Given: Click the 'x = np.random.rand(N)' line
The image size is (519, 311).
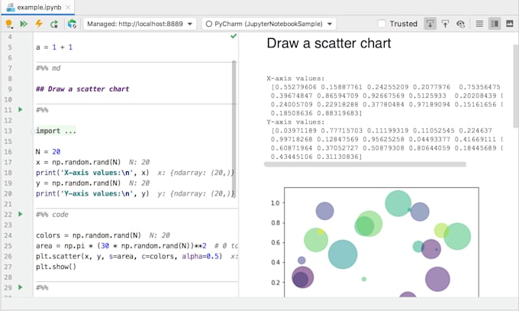Looking at the screenshot, I should tap(78, 162).
